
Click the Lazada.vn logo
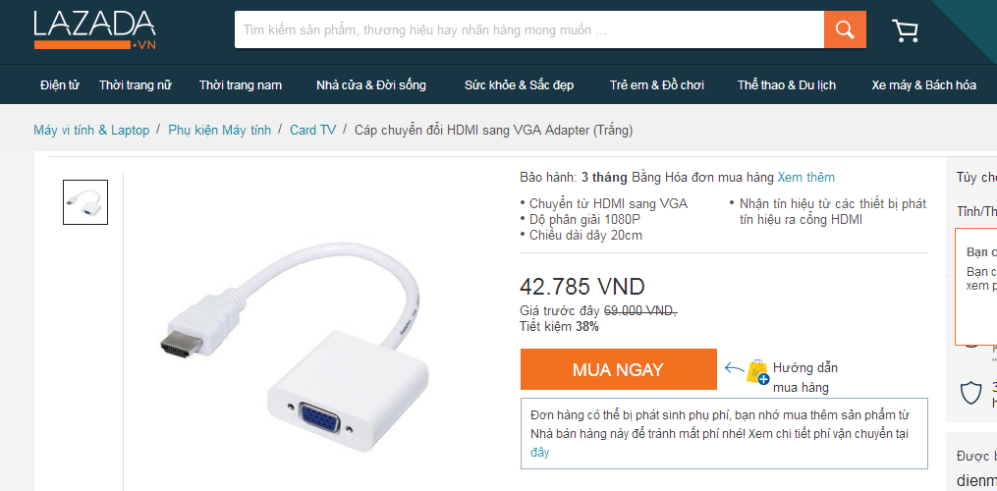pyautogui.click(x=94, y=29)
